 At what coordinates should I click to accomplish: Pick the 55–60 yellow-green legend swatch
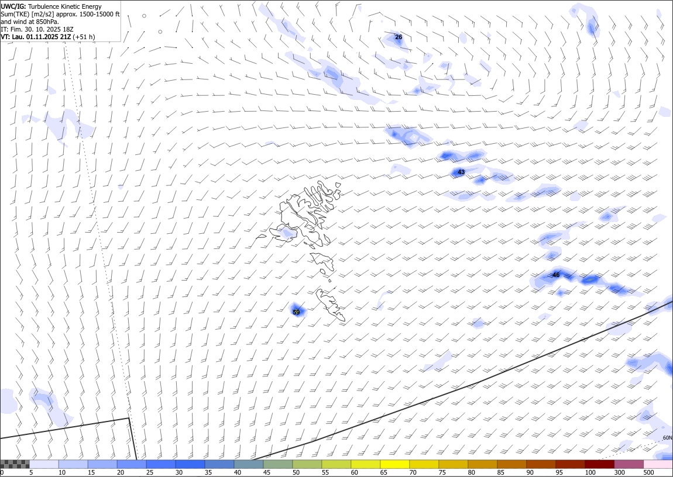pos(336,464)
